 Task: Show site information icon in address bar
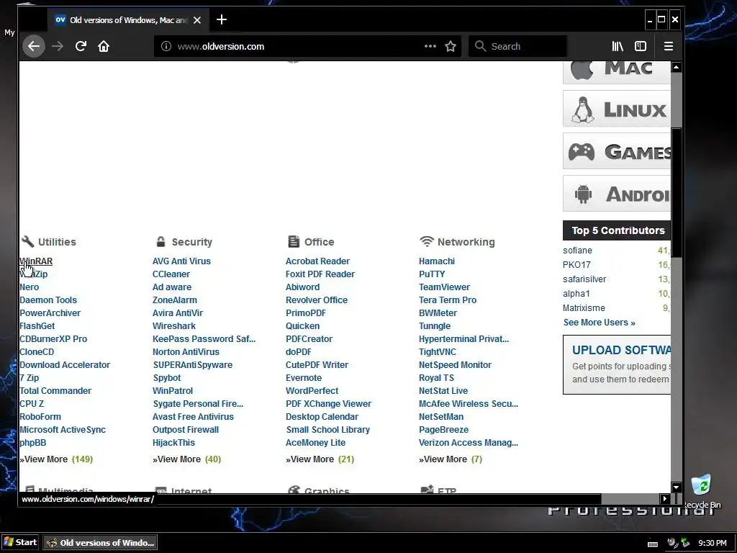click(166, 46)
